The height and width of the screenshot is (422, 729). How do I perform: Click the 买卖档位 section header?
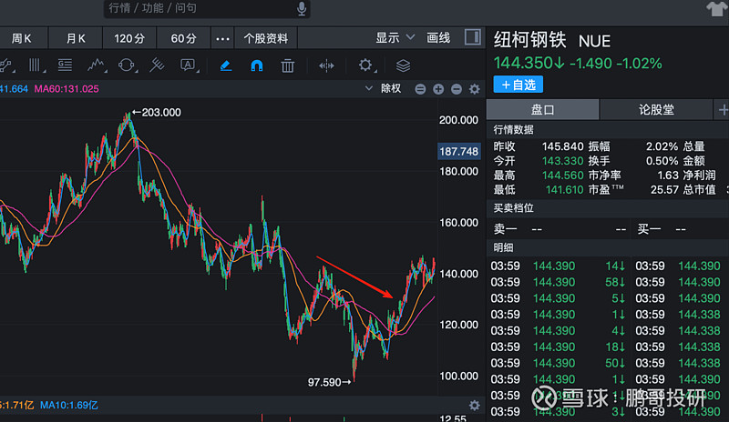pyautogui.click(x=513, y=208)
